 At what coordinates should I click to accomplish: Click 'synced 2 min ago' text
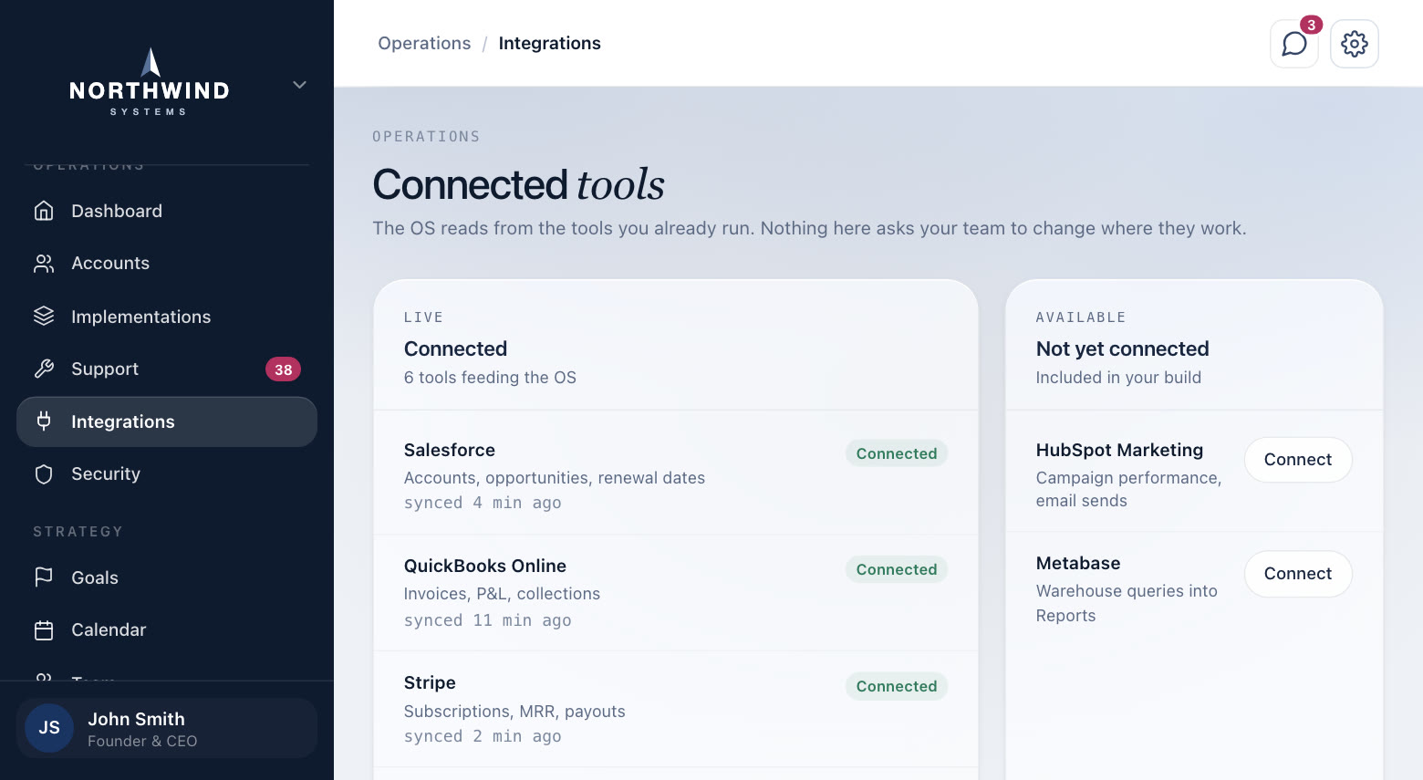click(483, 736)
